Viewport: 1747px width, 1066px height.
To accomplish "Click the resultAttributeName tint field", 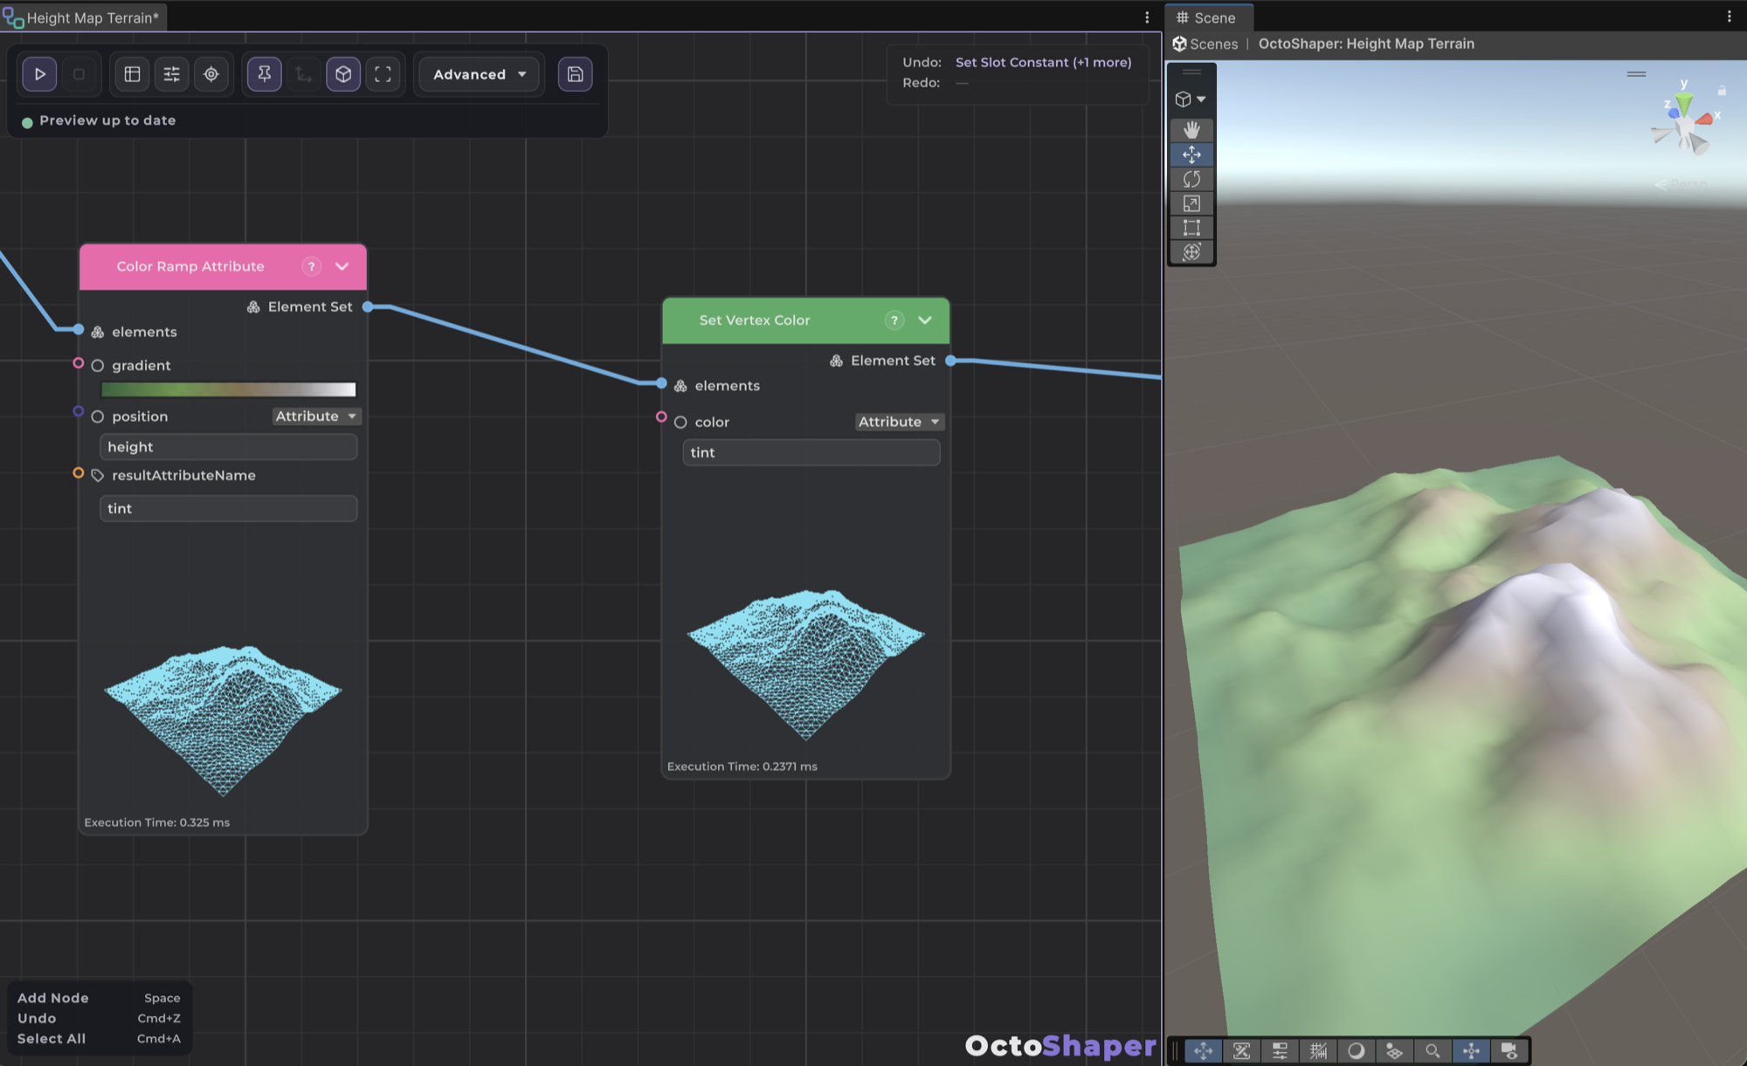I will click(229, 509).
